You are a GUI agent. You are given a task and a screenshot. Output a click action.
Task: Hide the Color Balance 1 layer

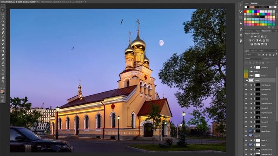tap(246, 90)
